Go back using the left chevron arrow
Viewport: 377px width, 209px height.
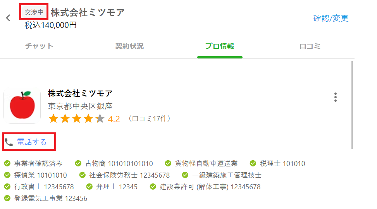[x=8, y=18]
